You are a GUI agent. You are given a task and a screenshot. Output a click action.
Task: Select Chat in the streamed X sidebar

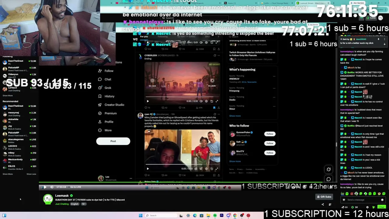click(105, 79)
